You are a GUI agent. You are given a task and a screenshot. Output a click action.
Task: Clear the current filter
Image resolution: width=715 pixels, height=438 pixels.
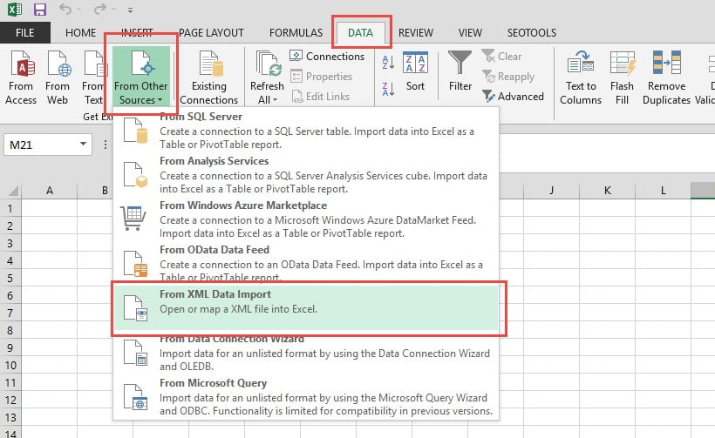501,57
